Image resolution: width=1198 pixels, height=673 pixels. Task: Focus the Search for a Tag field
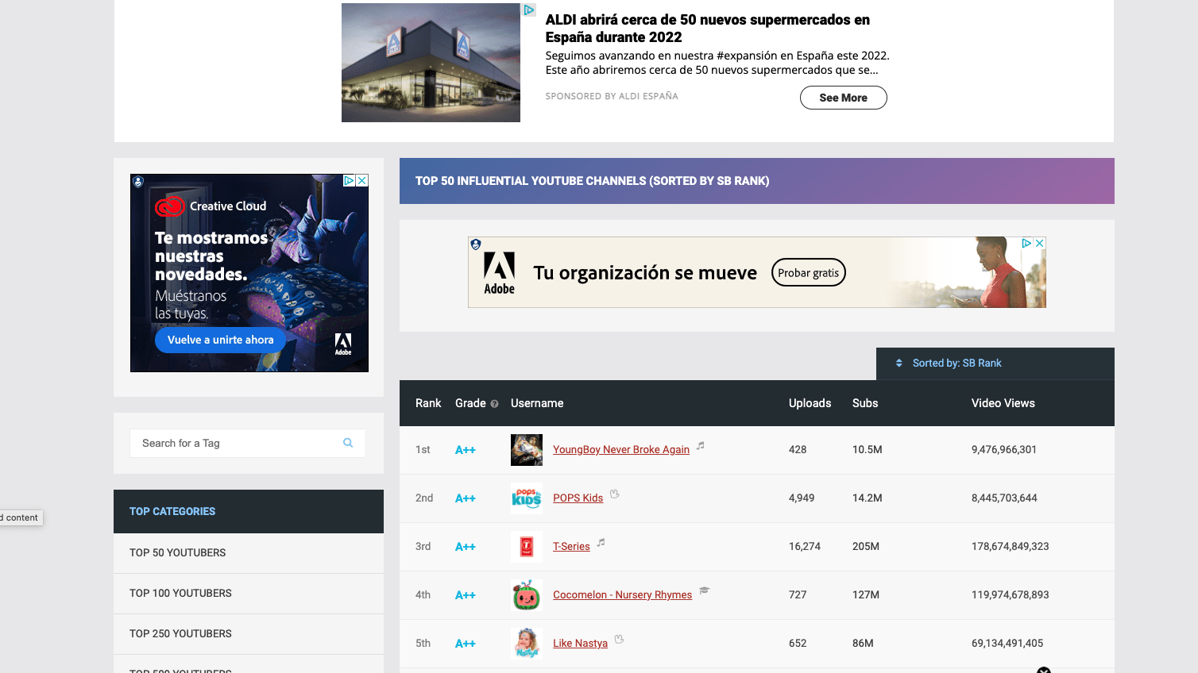[247, 443]
